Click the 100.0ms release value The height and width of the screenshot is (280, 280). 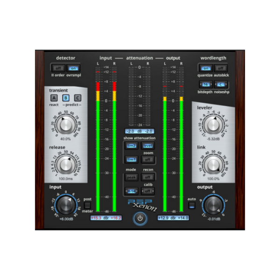tap(66, 179)
